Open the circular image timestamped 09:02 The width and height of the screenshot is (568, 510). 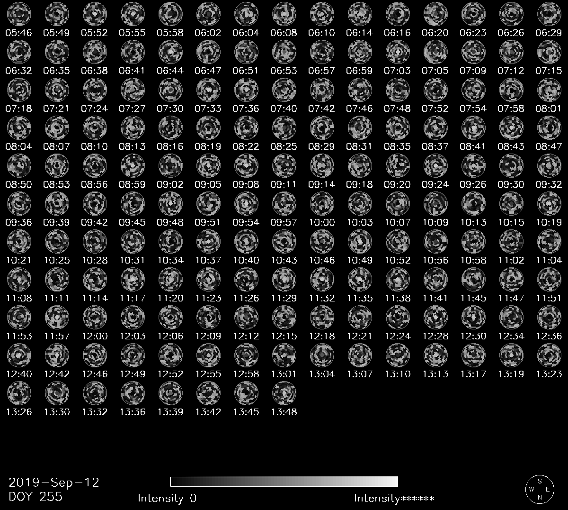click(x=170, y=165)
